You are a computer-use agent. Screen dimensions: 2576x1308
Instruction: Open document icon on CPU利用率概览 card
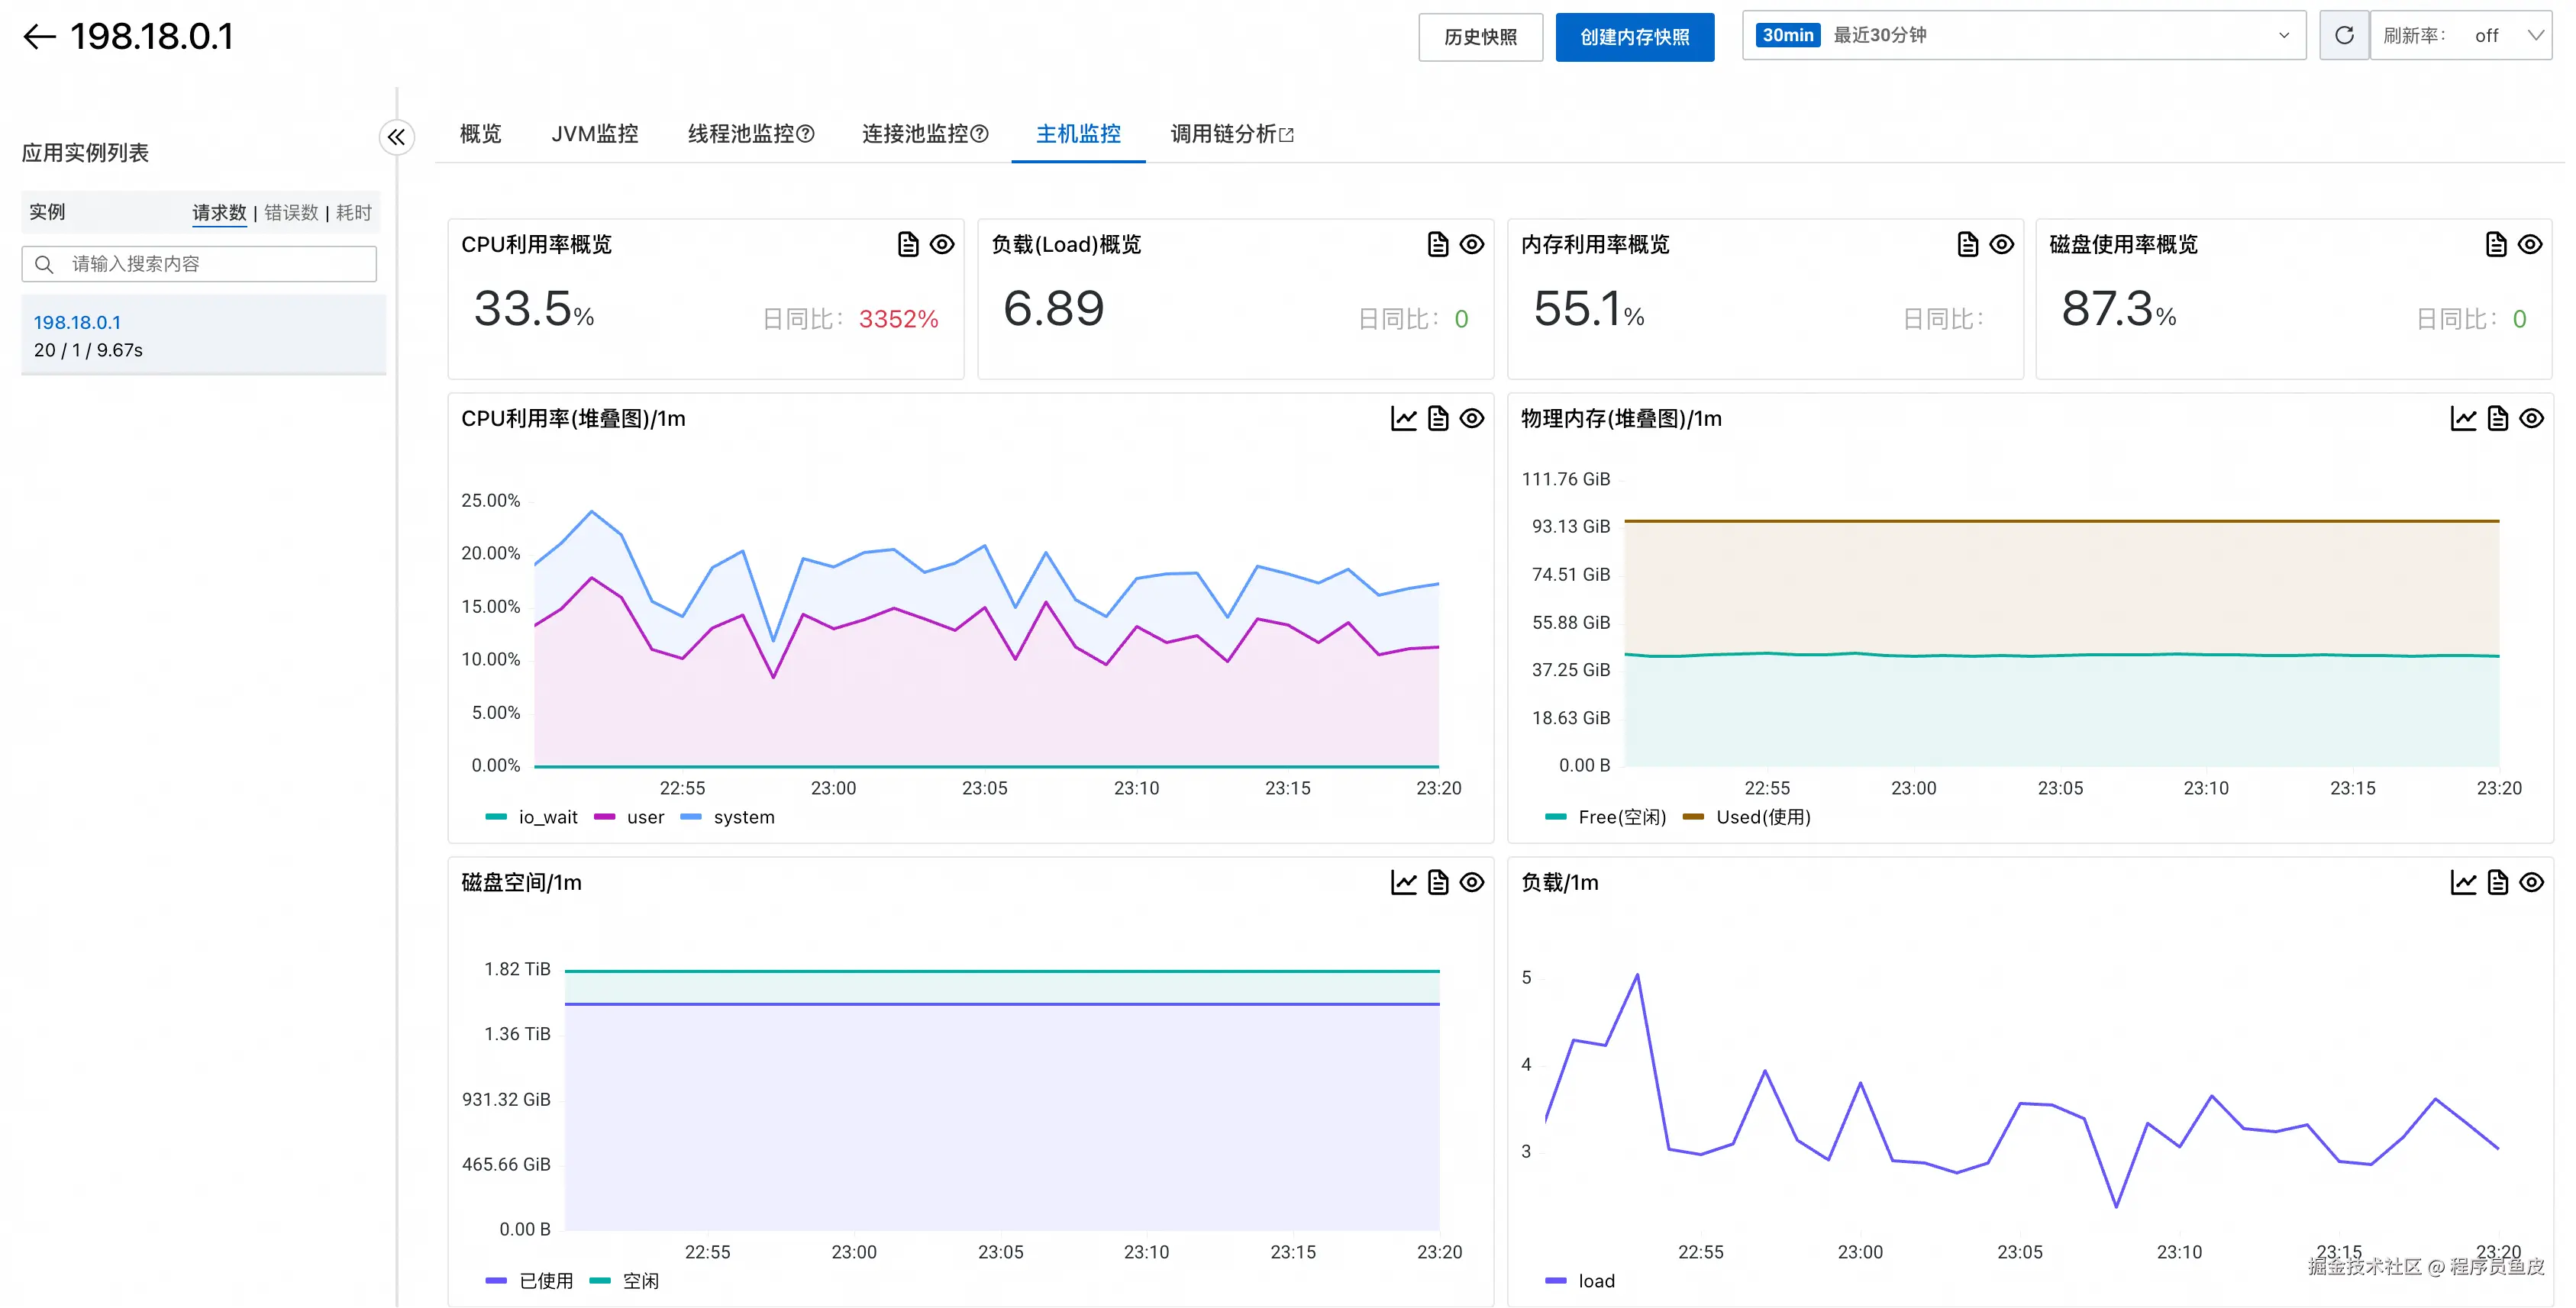click(x=907, y=245)
